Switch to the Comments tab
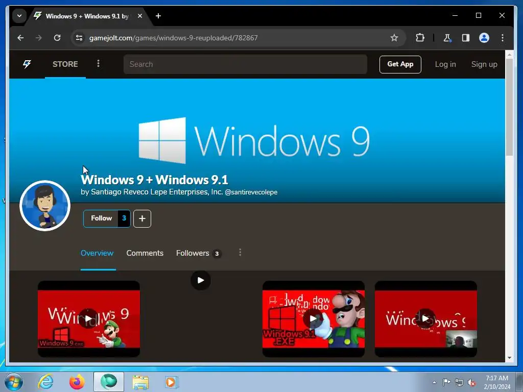 point(145,253)
